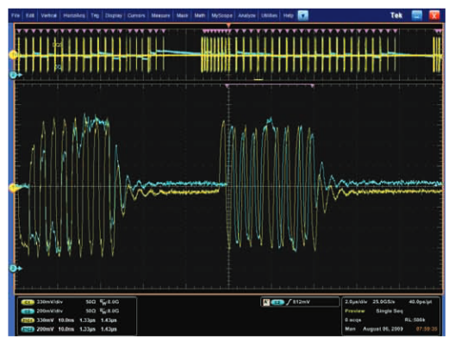Click trigger source C2 badge
The image size is (455, 342).
277,302
